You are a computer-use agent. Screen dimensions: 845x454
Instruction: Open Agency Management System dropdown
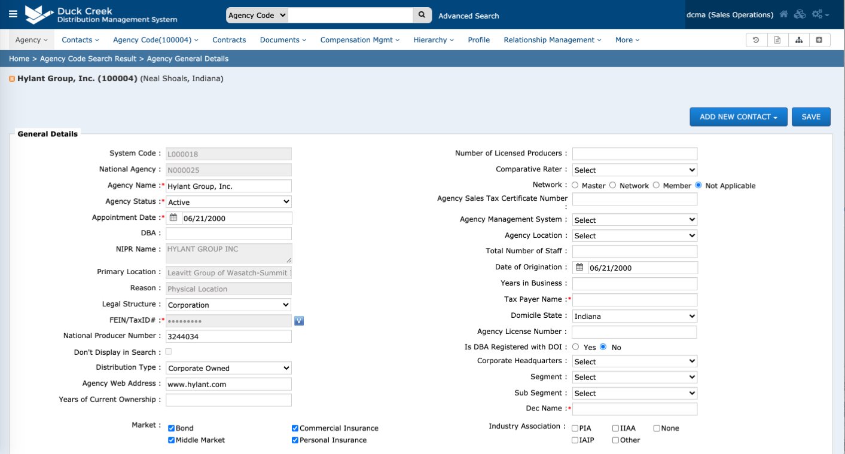coord(634,220)
